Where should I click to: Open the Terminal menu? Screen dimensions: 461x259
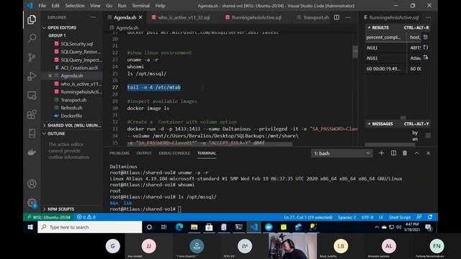(140, 6)
